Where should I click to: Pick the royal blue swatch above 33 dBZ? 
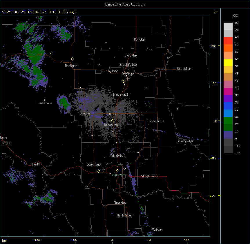[x=228, y=106]
